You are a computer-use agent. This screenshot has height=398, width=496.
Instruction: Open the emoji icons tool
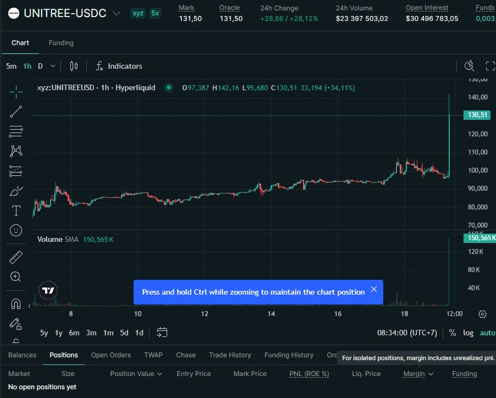[x=16, y=230]
